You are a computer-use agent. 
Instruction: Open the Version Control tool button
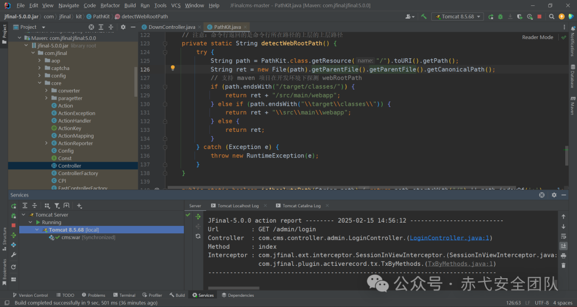point(30,295)
